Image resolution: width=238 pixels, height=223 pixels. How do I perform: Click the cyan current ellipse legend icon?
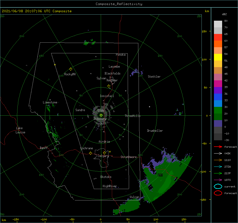(218, 186)
